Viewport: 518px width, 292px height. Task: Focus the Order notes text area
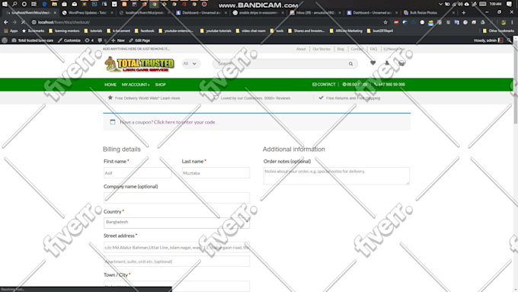[336, 175]
